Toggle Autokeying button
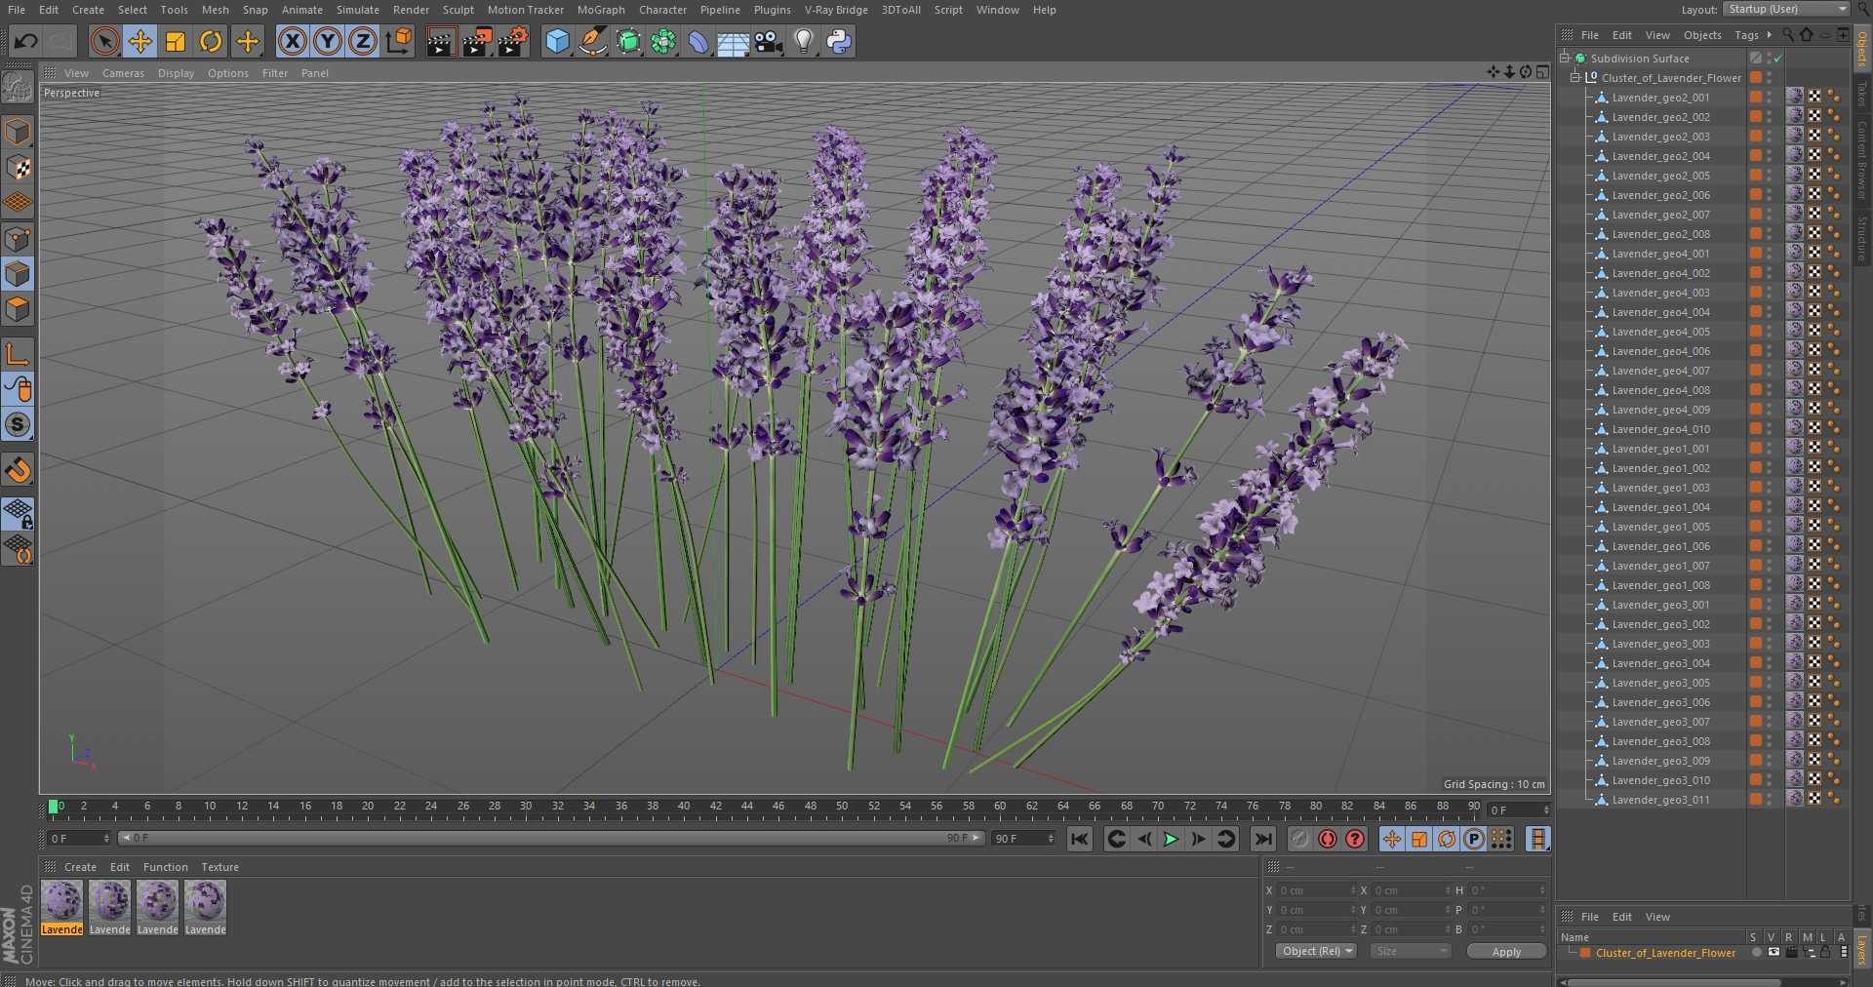This screenshot has width=1873, height=987. pos(1328,839)
